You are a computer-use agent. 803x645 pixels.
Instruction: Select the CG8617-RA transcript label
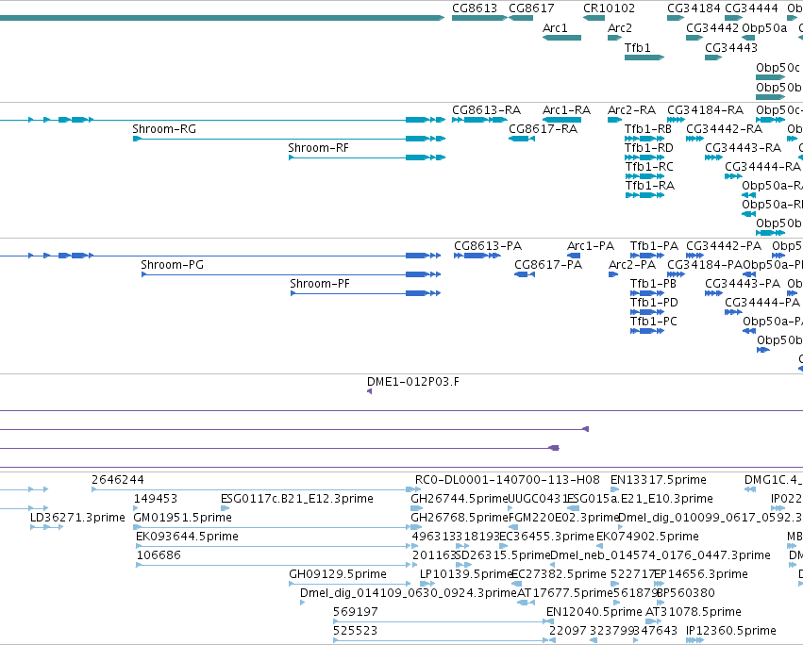click(543, 129)
